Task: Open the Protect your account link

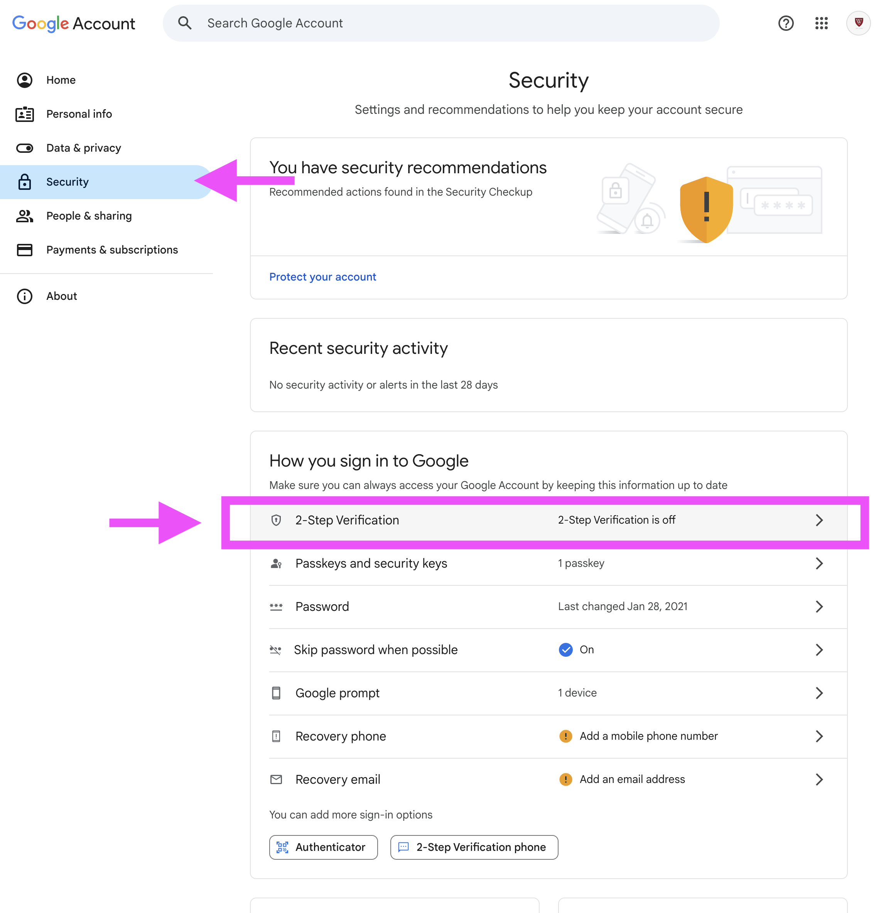Action: click(x=322, y=277)
